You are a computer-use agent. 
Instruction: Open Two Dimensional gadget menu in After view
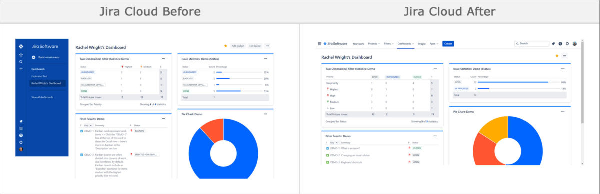(x=435, y=68)
